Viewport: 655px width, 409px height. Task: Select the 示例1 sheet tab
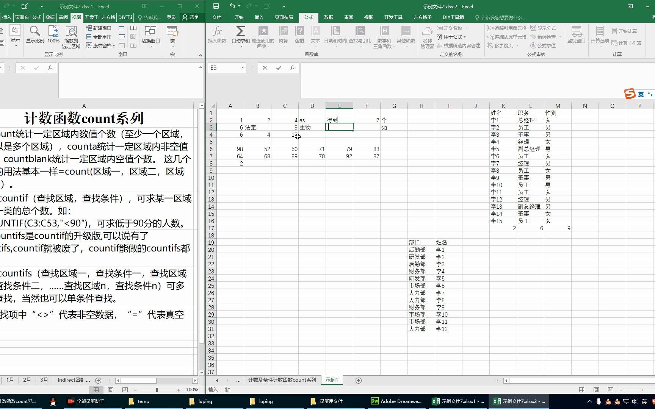click(332, 380)
